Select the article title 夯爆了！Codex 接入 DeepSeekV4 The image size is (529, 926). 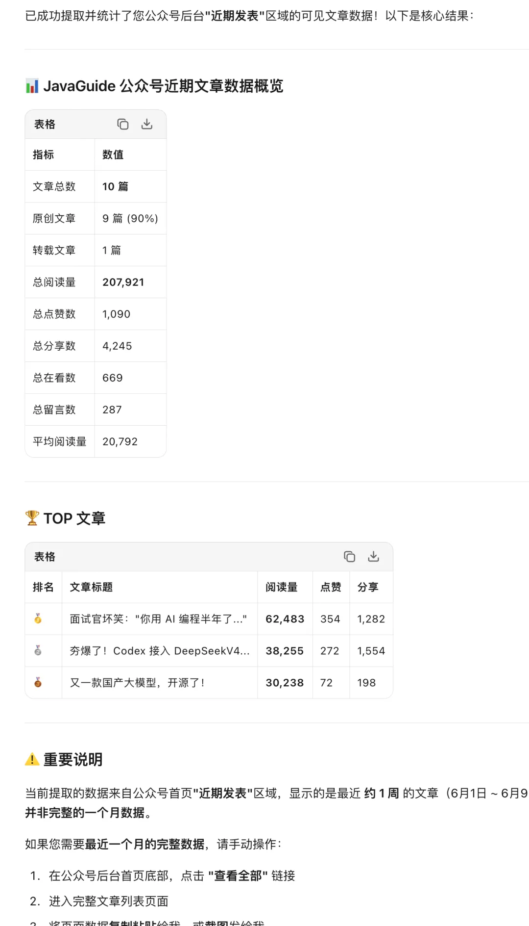click(160, 651)
